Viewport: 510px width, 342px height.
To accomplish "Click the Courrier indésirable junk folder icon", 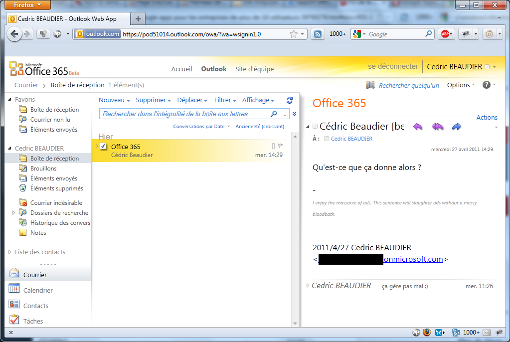I will coord(23,202).
